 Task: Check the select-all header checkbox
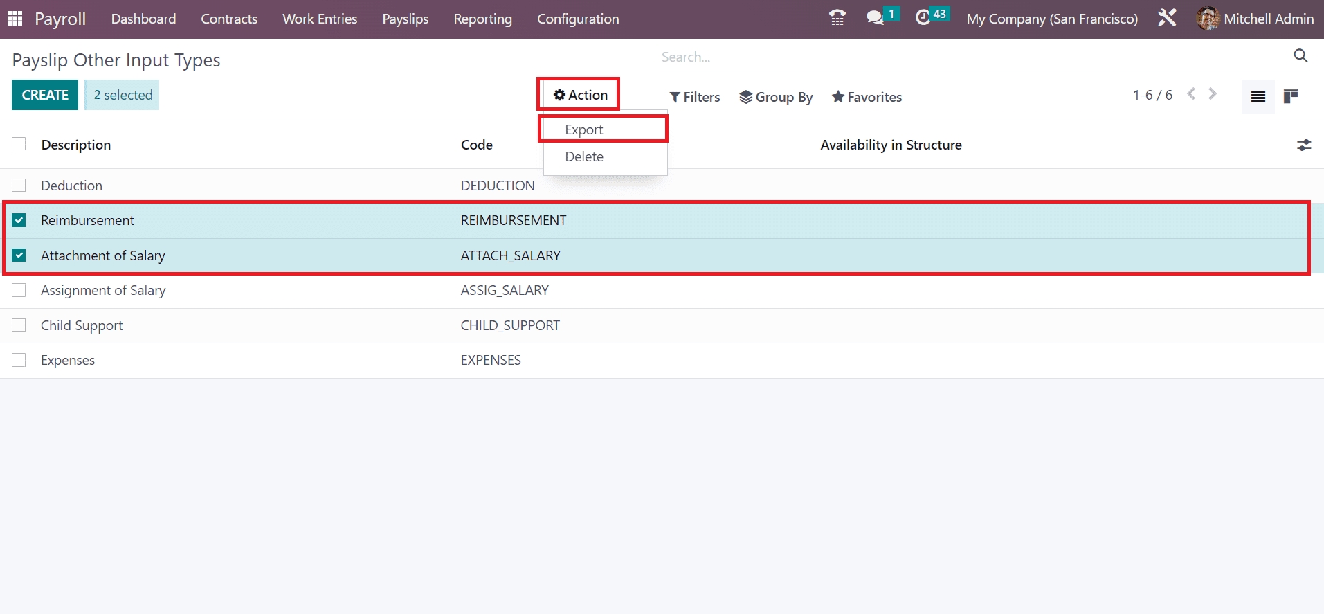tap(19, 144)
